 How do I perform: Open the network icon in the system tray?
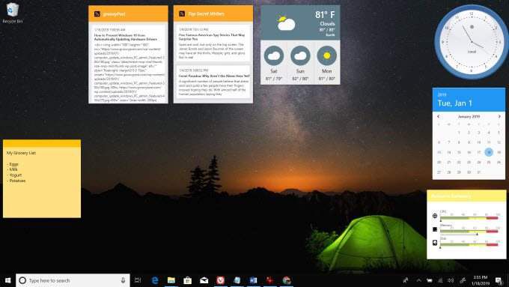click(x=440, y=280)
